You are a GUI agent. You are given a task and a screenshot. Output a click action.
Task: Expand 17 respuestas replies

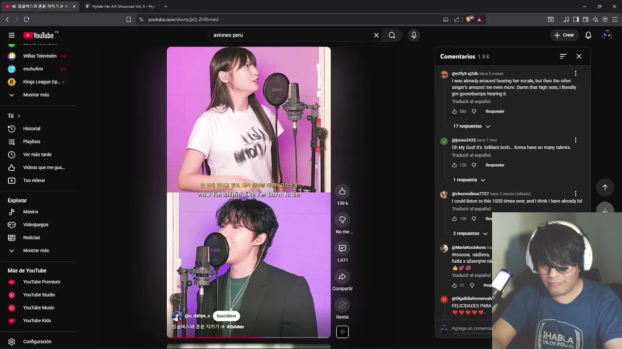pyautogui.click(x=471, y=126)
